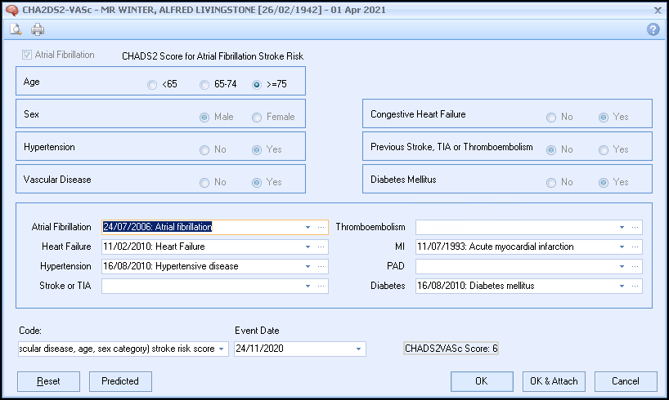
Task: Select Yes for Previous Stroke, TIA or Thromboembolism
Action: click(604, 149)
